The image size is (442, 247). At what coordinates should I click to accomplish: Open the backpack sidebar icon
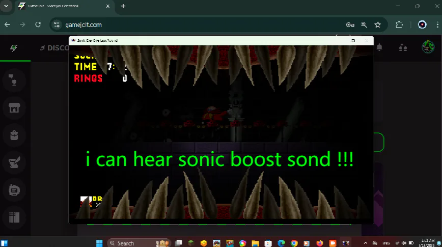coord(14,135)
